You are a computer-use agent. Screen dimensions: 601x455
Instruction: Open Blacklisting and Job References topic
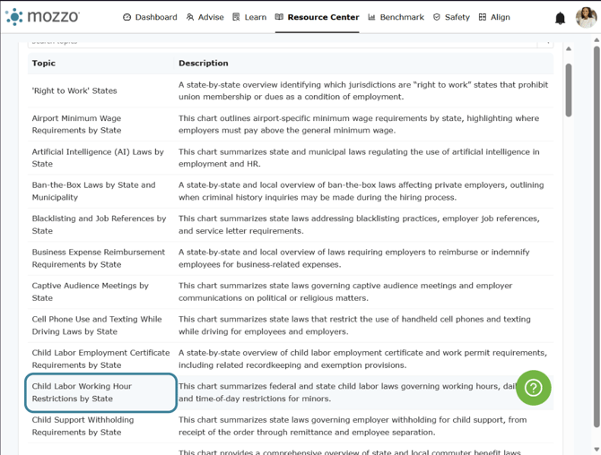coord(99,225)
